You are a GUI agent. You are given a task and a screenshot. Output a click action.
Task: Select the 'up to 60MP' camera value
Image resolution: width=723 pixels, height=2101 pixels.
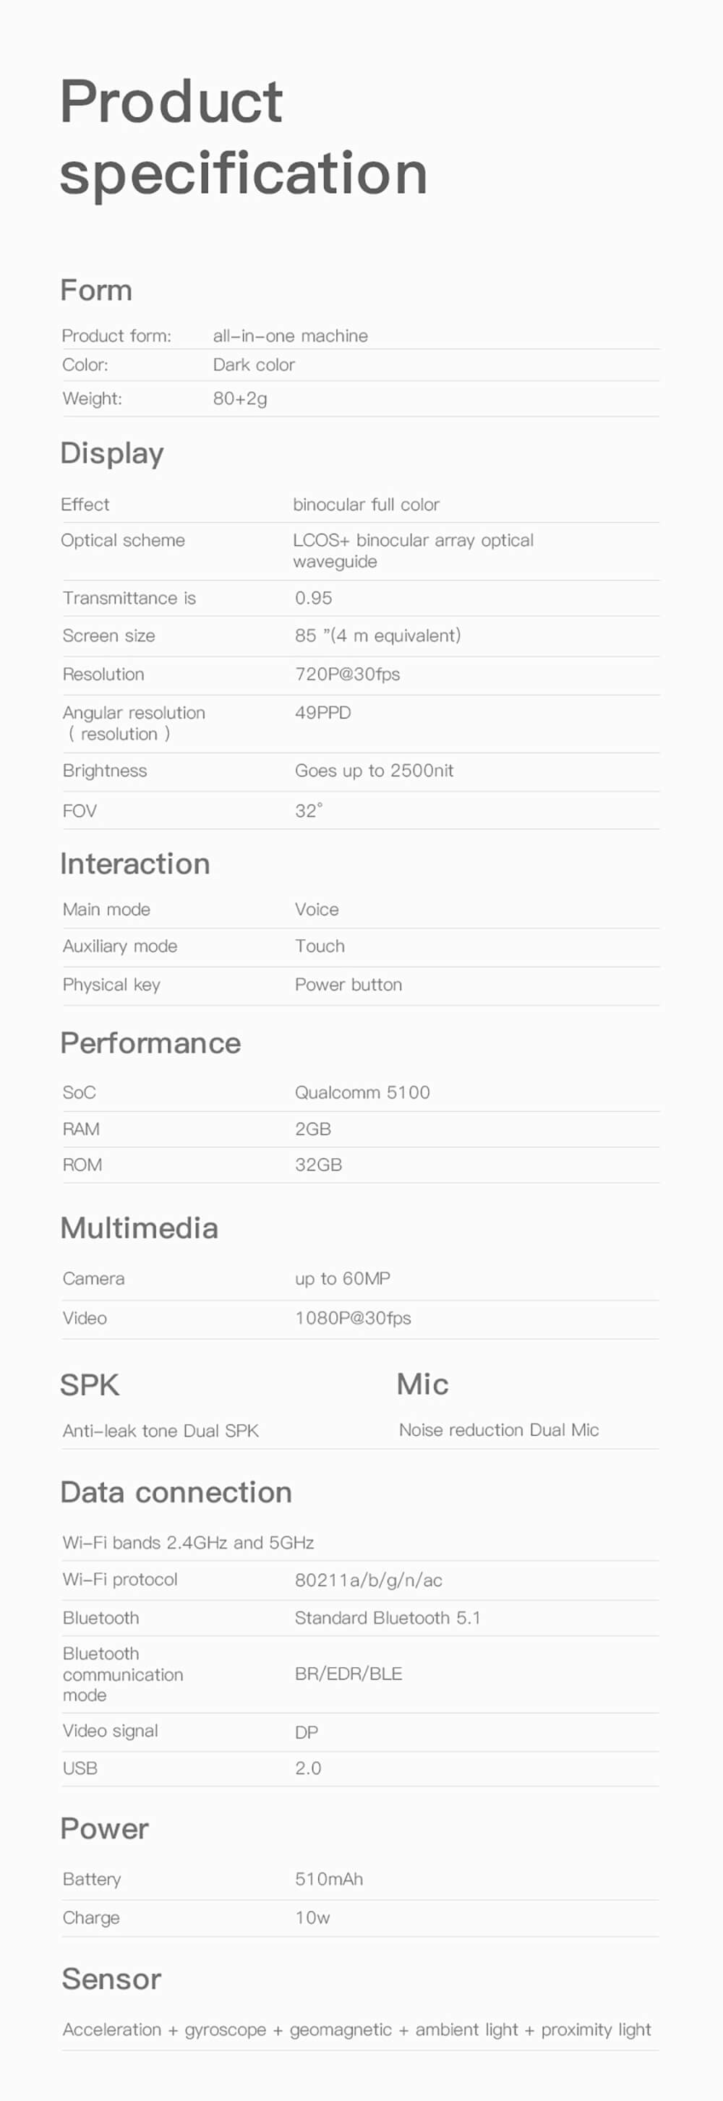[343, 1279]
